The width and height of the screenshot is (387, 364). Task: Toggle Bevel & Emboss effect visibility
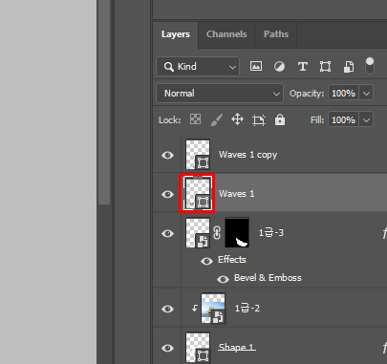coord(223,279)
